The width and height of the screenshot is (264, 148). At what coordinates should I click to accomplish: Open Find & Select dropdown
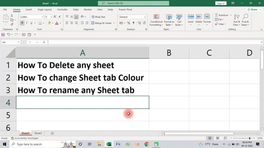(x=245, y=20)
